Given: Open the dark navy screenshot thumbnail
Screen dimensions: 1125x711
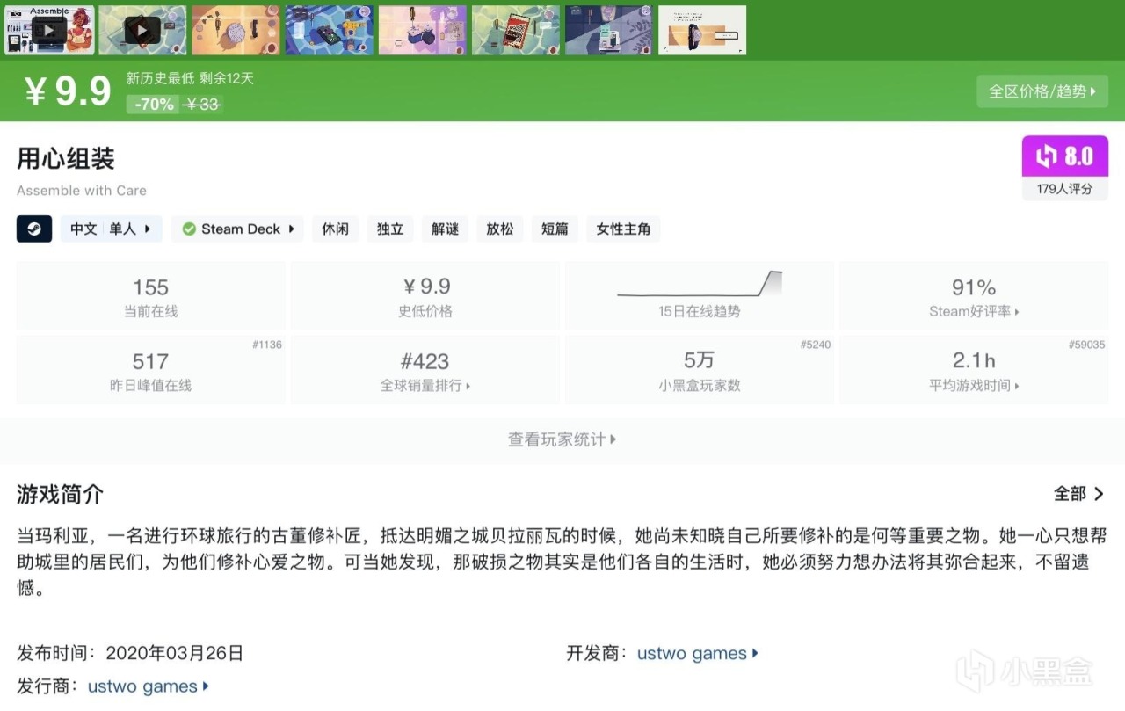Looking at the screenshot, I should (609, 31).
